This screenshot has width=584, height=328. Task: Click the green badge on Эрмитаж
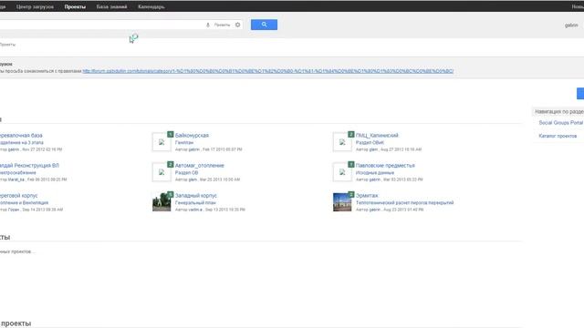[x=351, y=194]
